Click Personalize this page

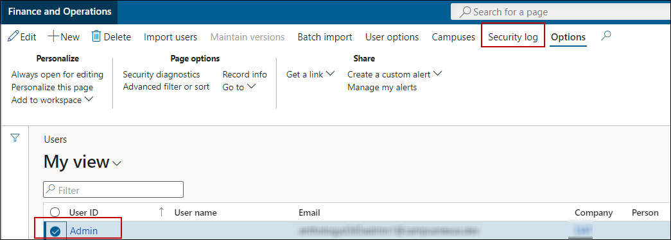[52, 88]
